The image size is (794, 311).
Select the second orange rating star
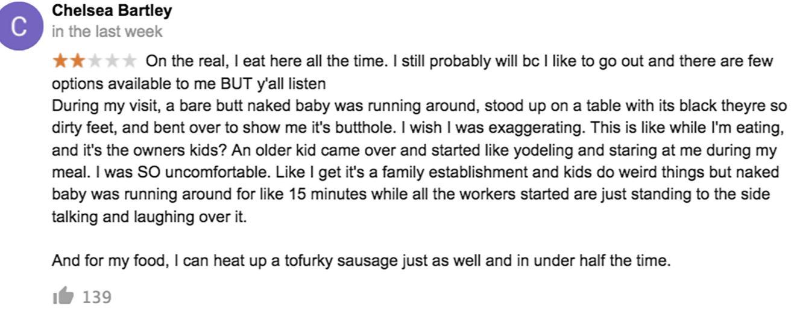click(78, 61)
